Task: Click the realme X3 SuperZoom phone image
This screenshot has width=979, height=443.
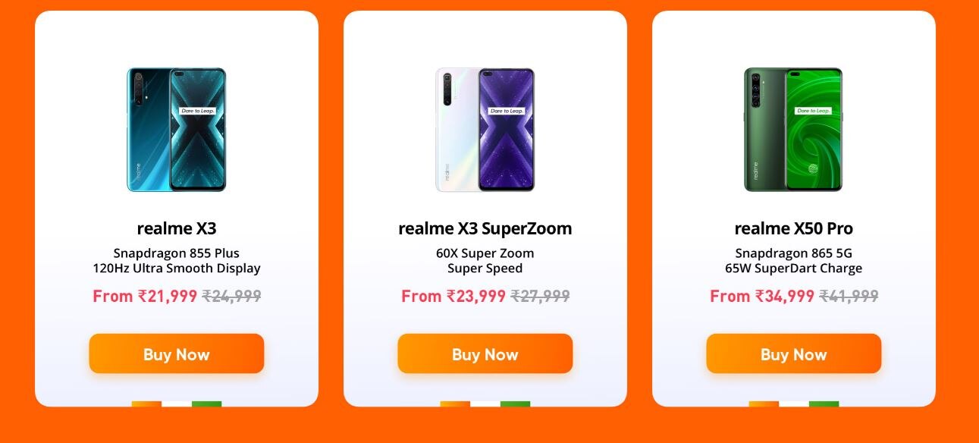Action: [485, 129]
